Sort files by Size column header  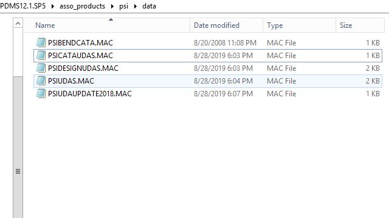pyautogui.click(x=360, y=25)
